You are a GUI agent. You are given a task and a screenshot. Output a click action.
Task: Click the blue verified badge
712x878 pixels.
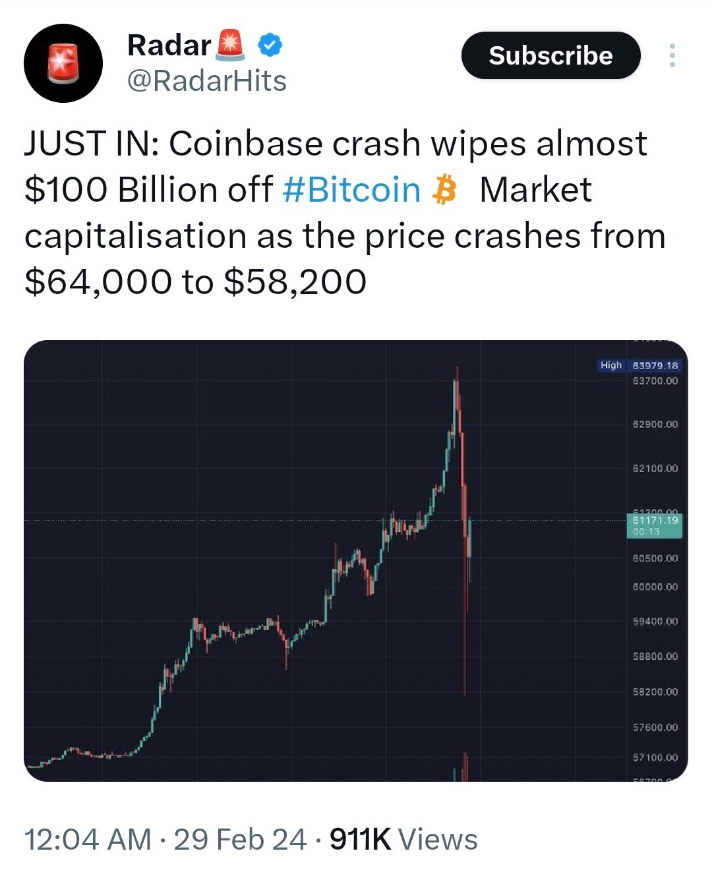point(270,45)
